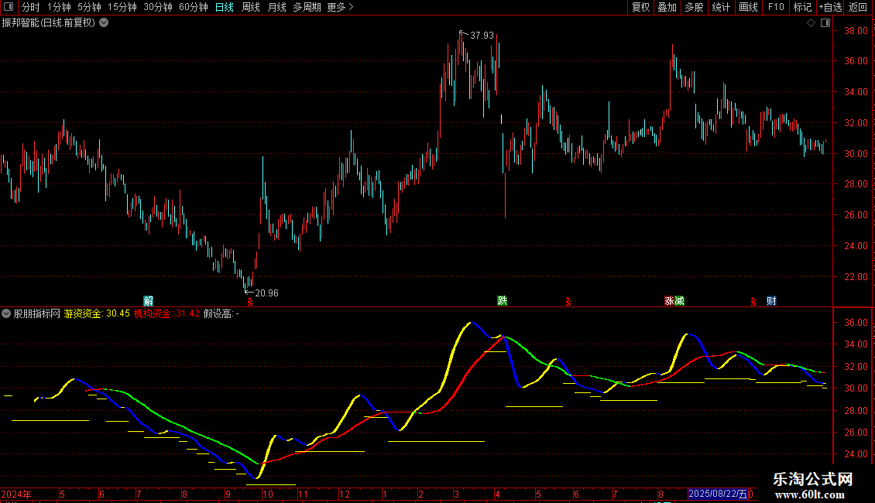Click month 12 on the time axis
The height and width of the screenshot is (503, 875).
(x=345, y=494)
